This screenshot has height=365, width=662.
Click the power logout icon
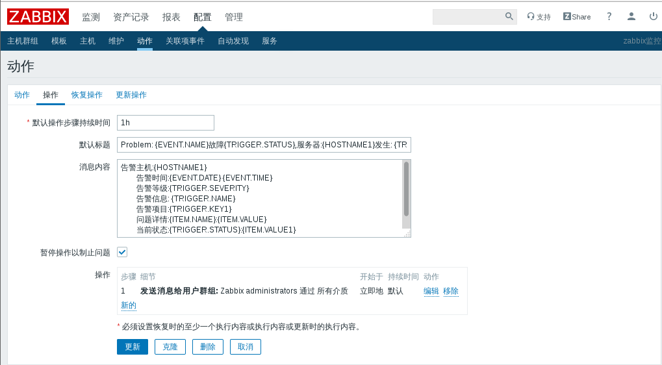[x=653, y=16]
